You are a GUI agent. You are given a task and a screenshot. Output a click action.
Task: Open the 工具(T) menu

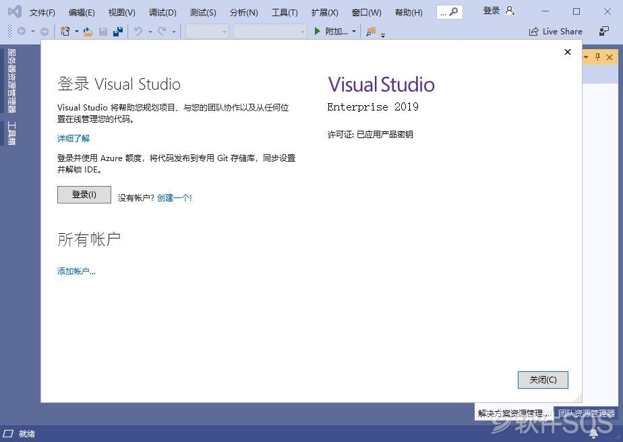(x=285, y=12)
